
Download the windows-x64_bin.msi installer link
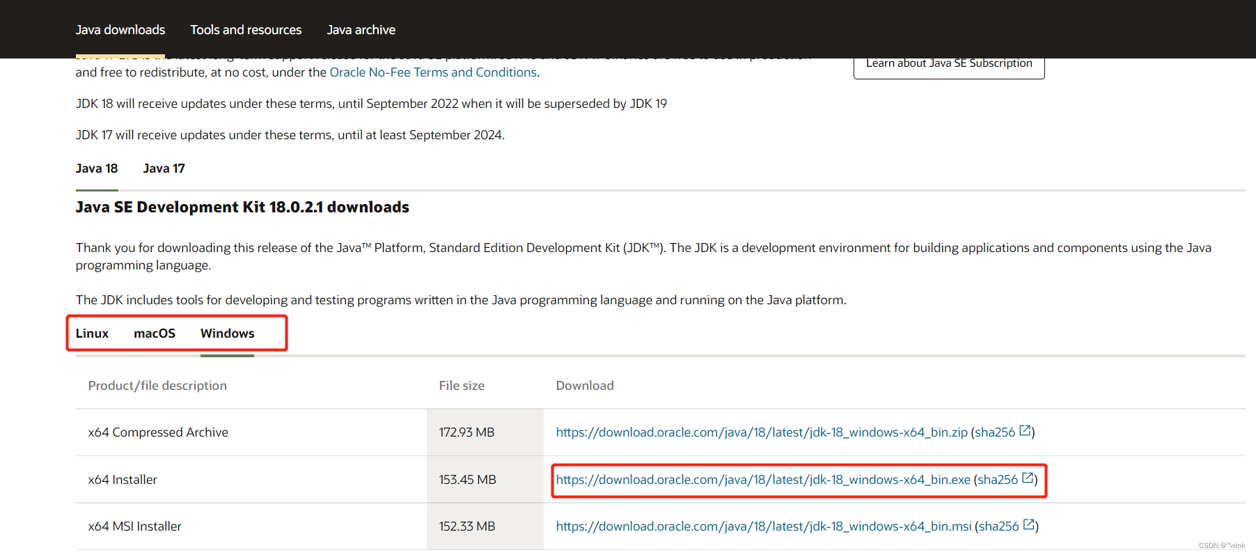pos(764,526)
